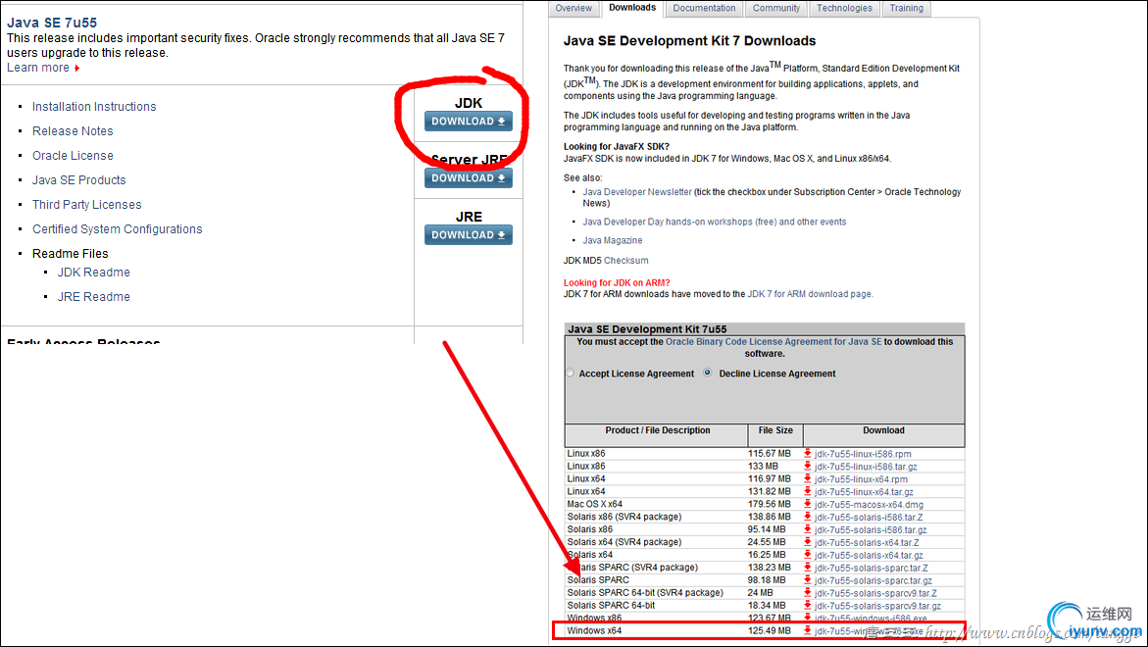Viewport: 1148px width, 647px height.
Task: Click the Java SE 7u55 heading
Action: tap(52, 23)
